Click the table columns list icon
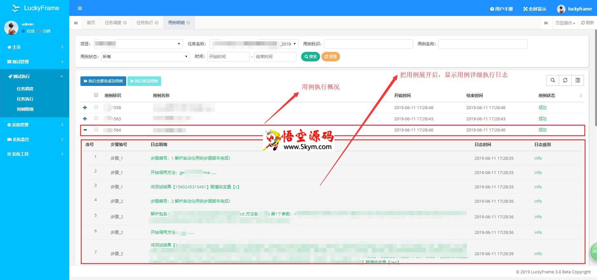Image resolution: width=597 pixels, height=280 pixels. coord(578,80)
